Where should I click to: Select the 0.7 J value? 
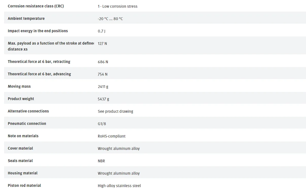[101, 31]
